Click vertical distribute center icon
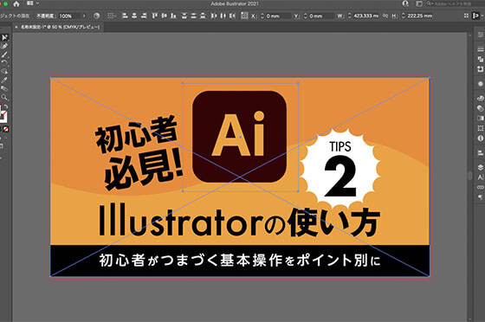The image size is (485, 322). tap(194, 16)
